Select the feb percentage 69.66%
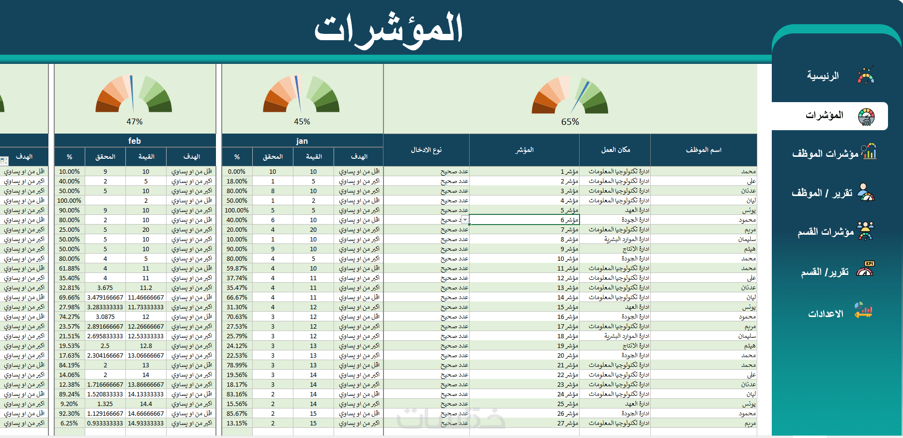The width and height of the screenshot is (903, 438). point(69,297)
